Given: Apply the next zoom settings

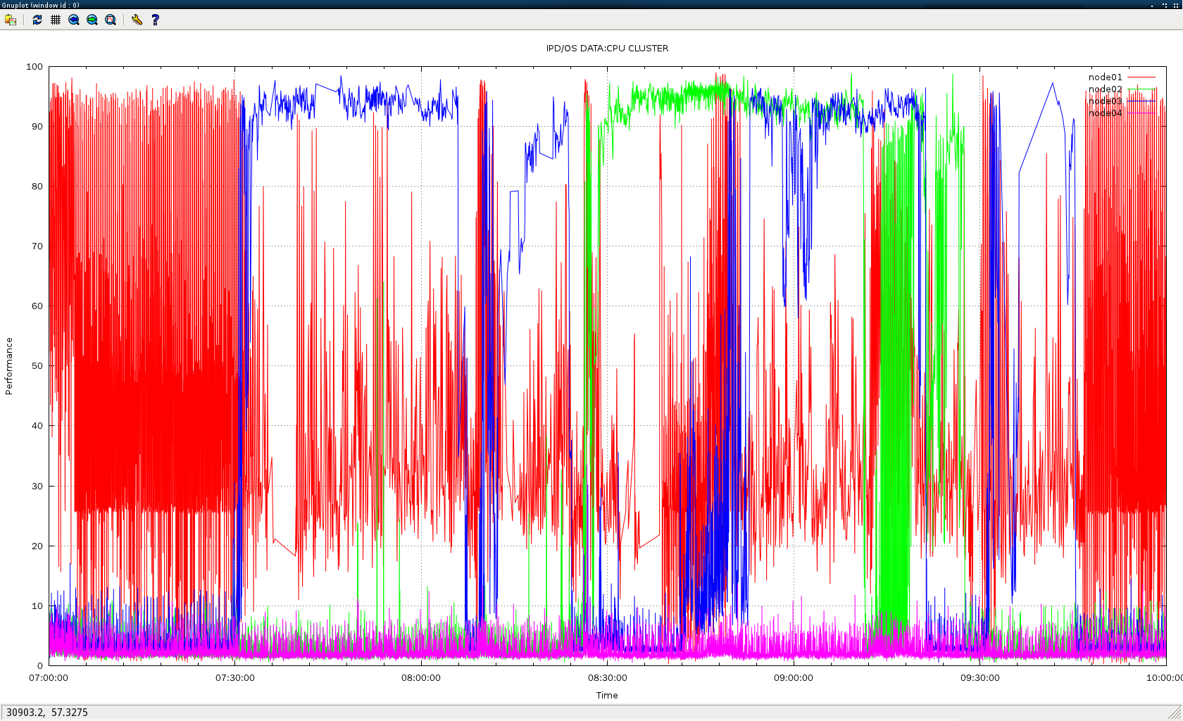Looking at the screenshot, I should pyautogui.click(x=92, y=20).
